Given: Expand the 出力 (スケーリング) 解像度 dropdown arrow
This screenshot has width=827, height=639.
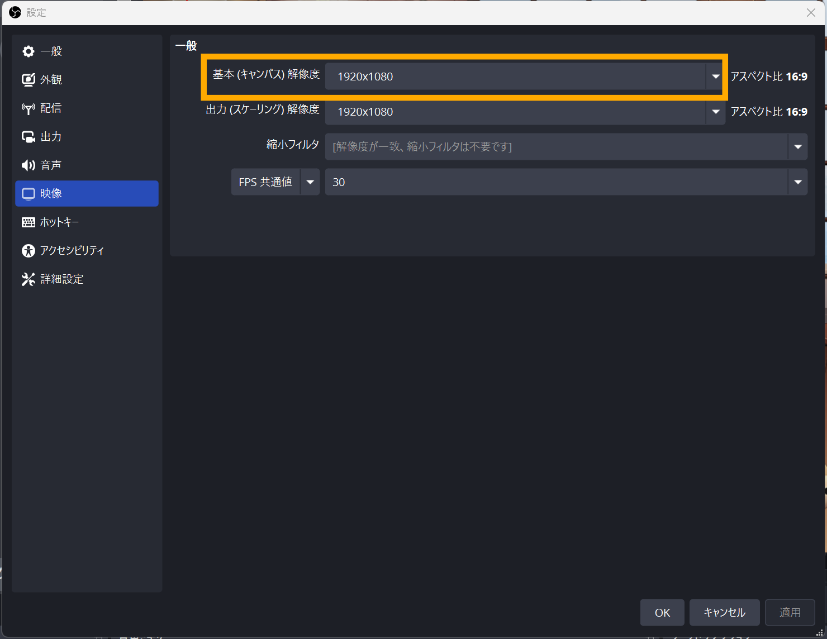Looking at the screenshot, I should (x=715, y=112).
